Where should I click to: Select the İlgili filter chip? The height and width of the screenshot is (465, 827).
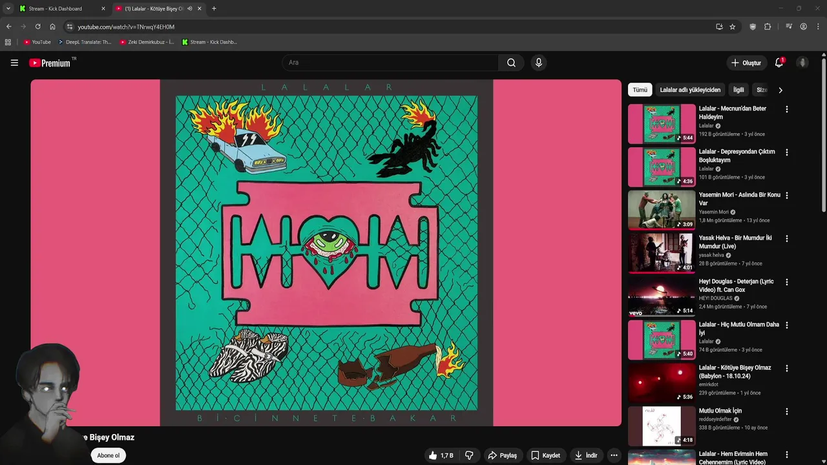coord(738,90)
